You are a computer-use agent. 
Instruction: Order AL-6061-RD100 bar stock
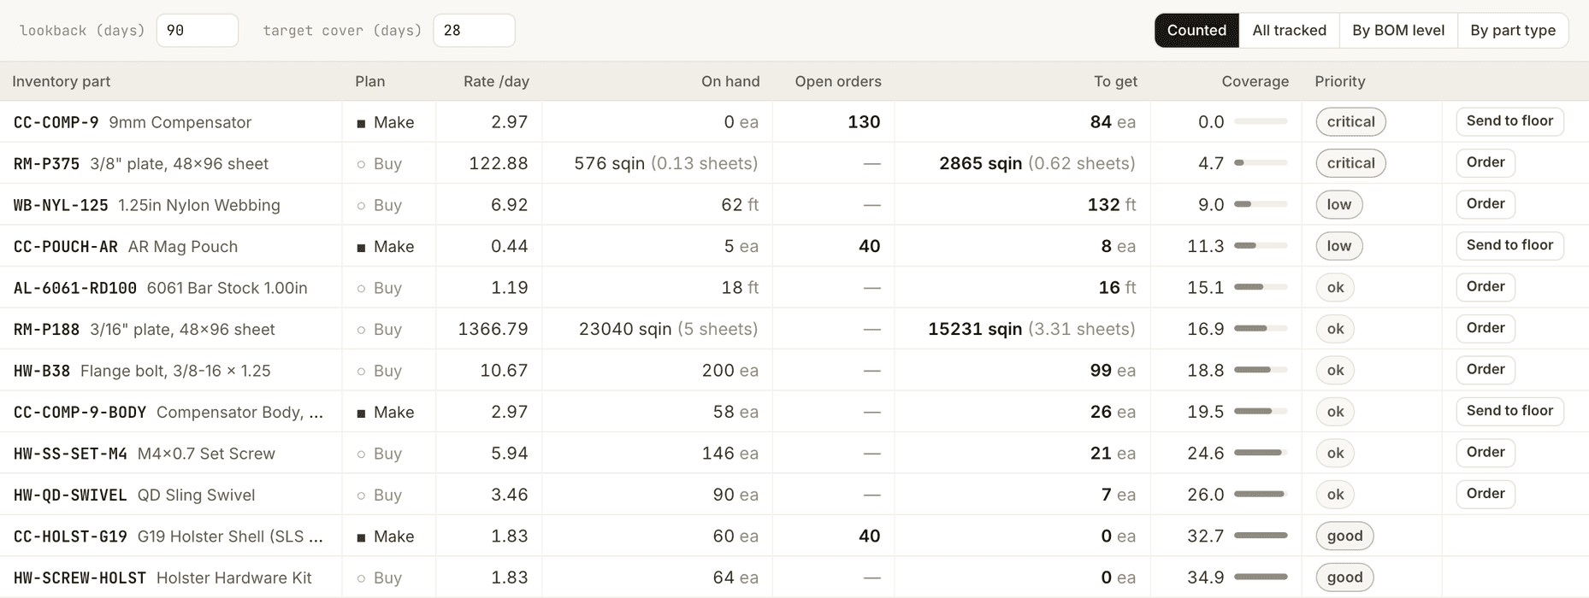(x=1486, y=287)
